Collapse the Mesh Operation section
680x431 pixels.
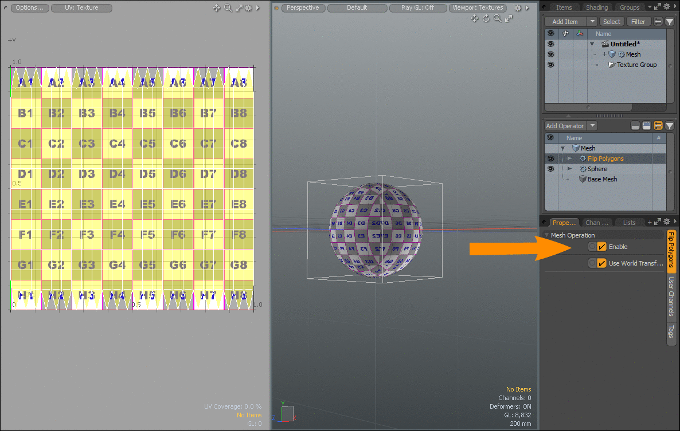[x=547, y=235]
